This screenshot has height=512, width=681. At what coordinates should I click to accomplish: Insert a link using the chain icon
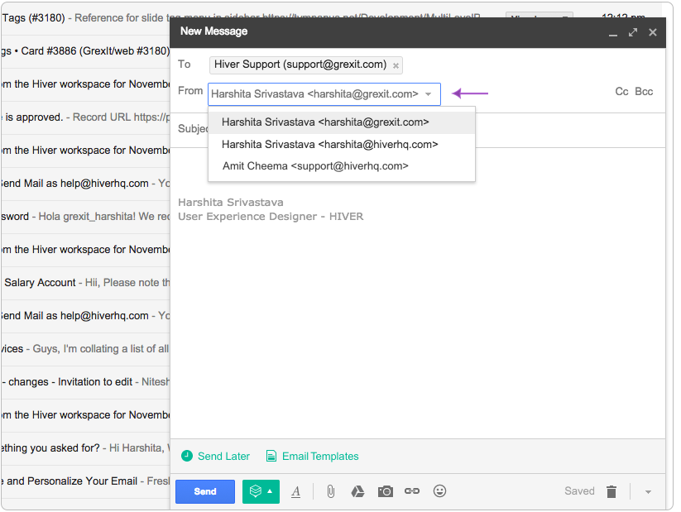pos(412,491)
